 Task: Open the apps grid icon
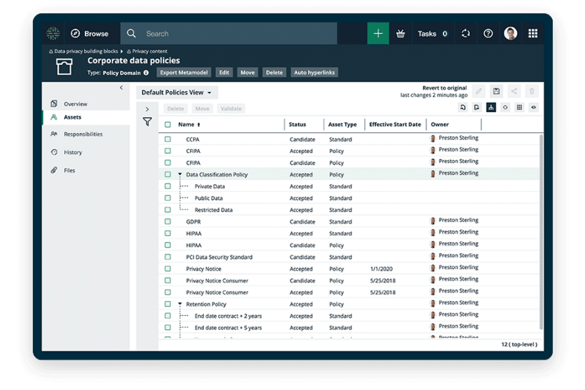[x=533, y=34]
